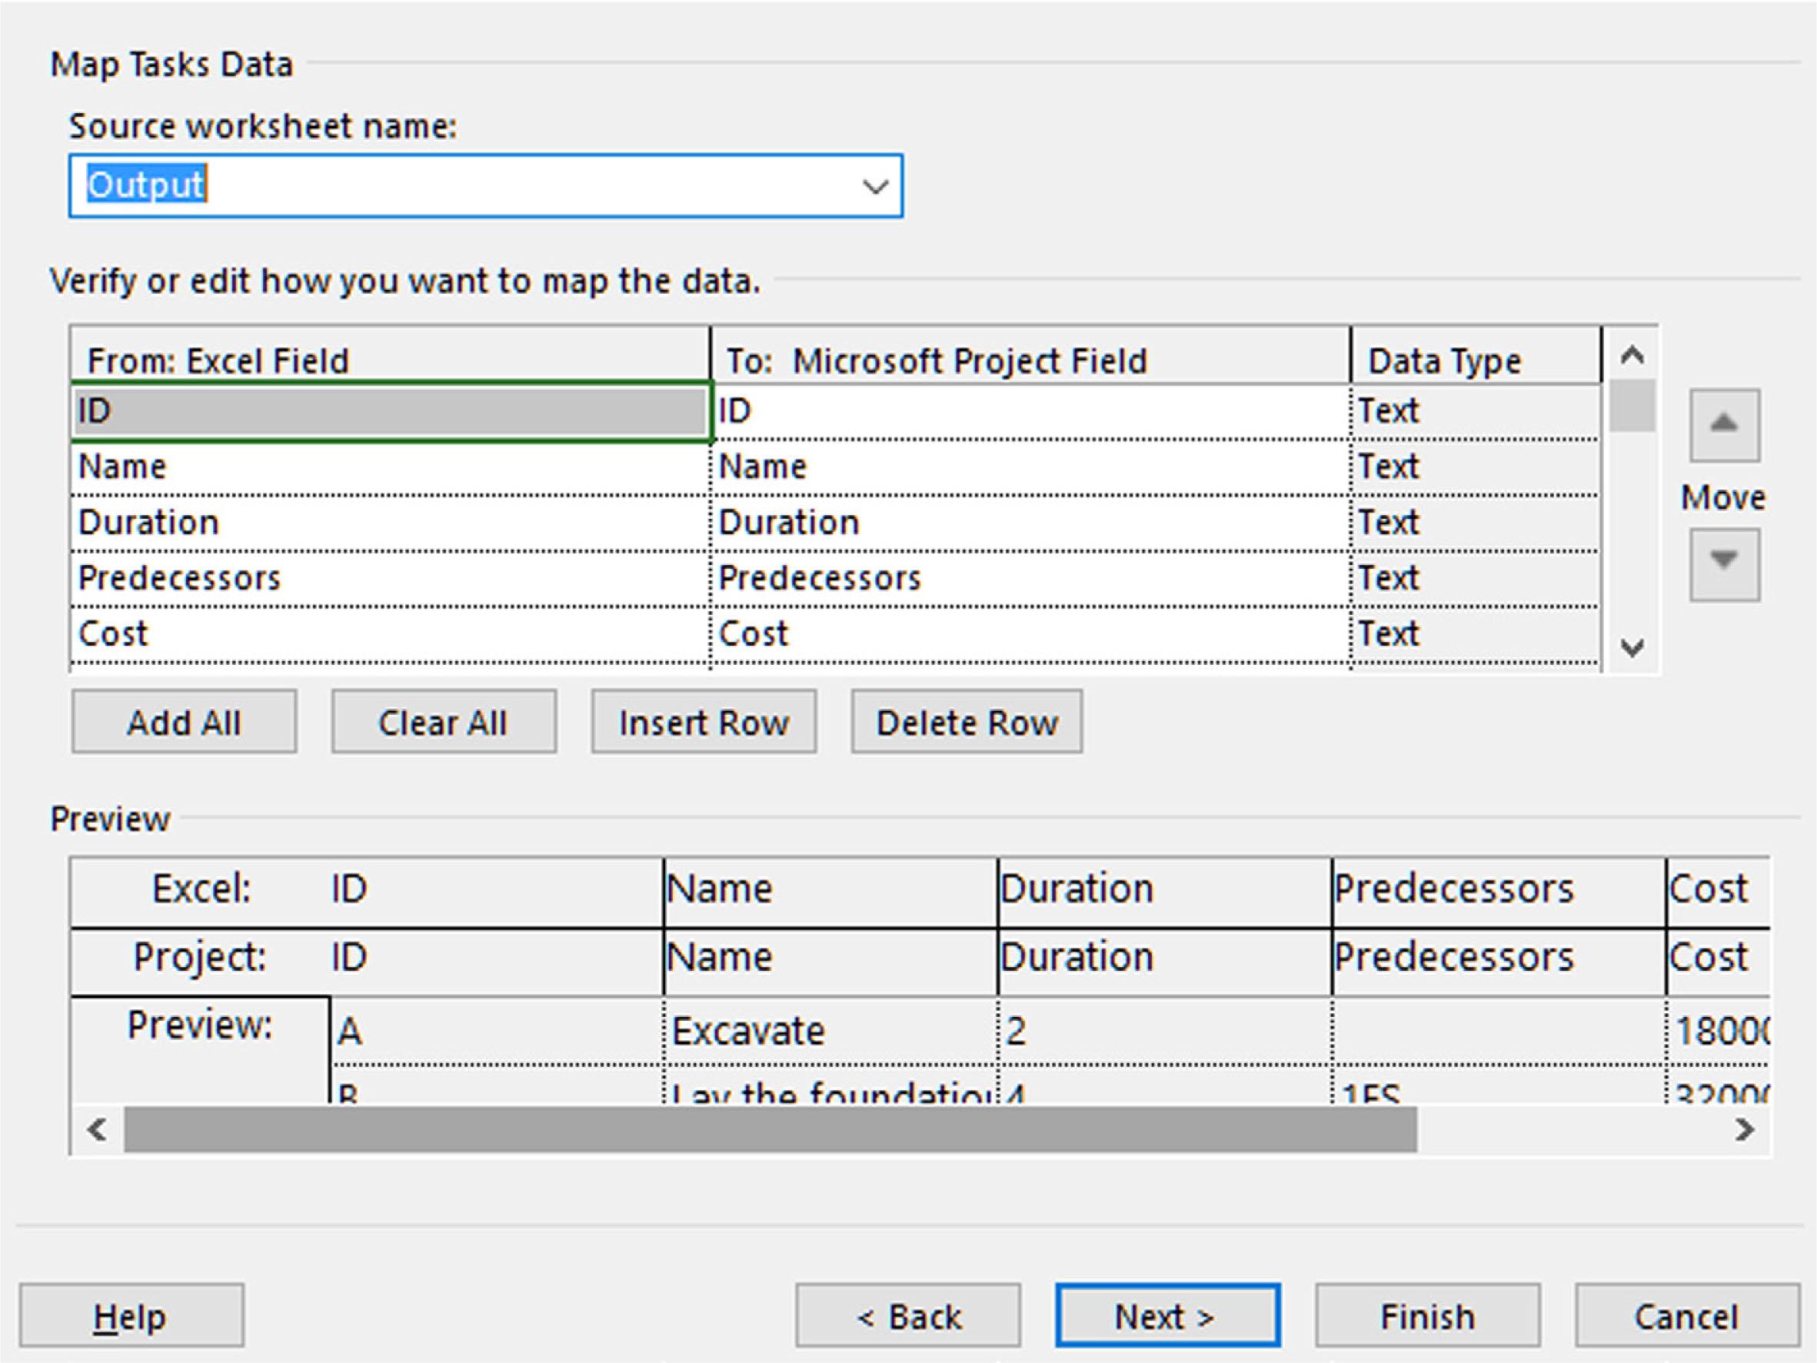The image size is (1817, 1363).
Task: Click the Move up arrow button
Action: point(1723,425)
